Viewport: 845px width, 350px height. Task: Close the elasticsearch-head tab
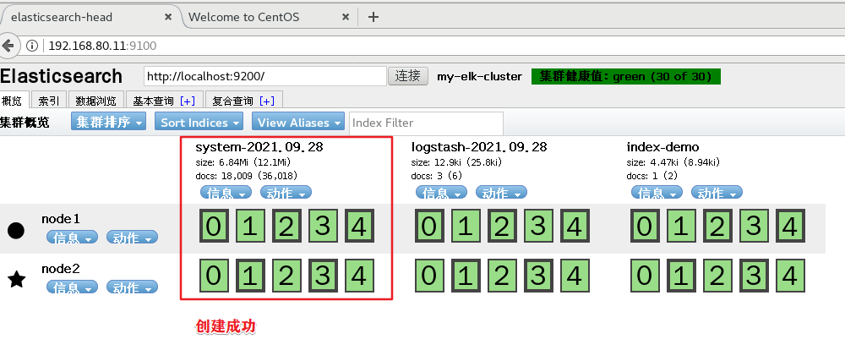coord(168,17)
